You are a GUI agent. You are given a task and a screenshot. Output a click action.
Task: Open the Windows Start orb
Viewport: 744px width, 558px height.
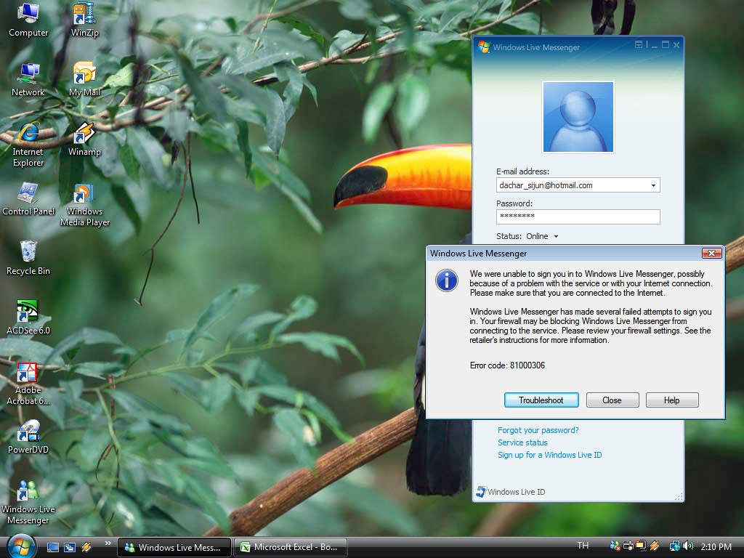click(x=21, y=546)
